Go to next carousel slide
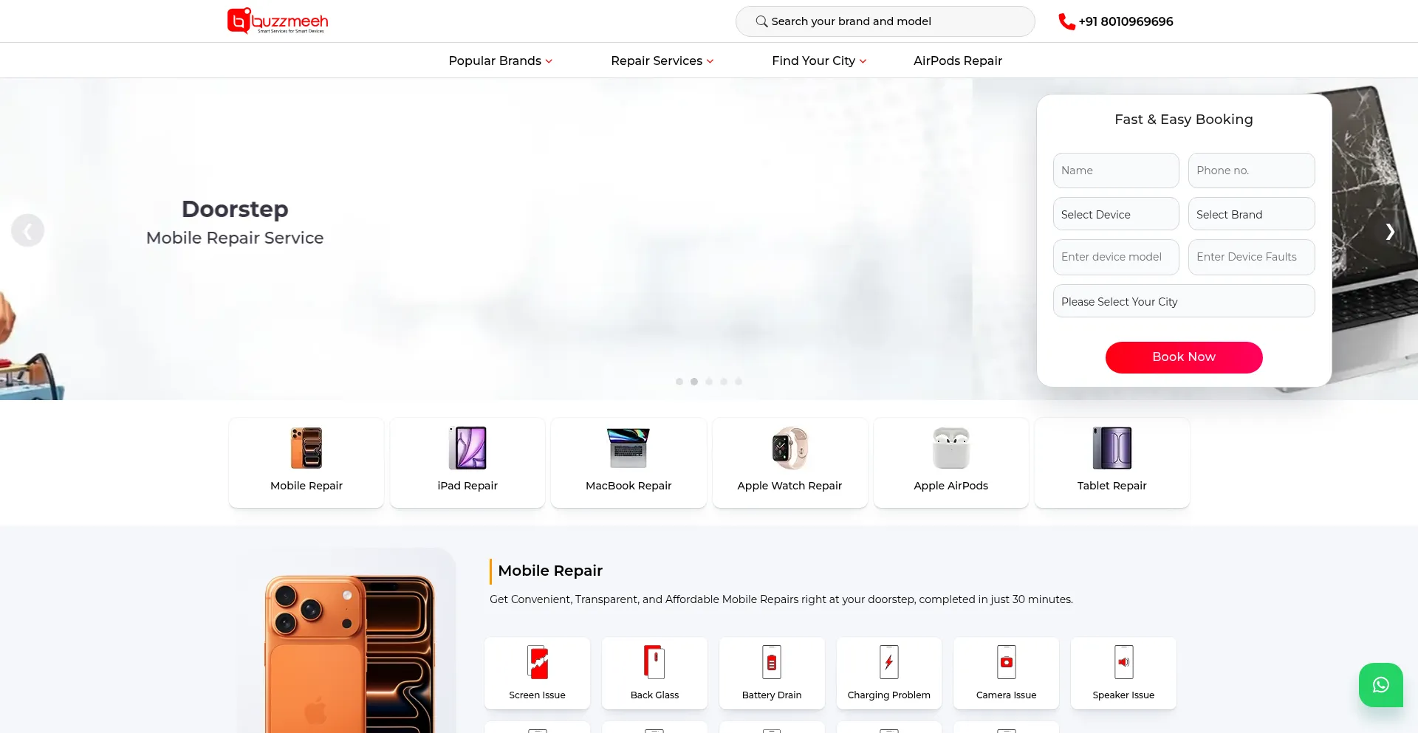The width and height of the screenshot is (1418, 733). (1390, 231)
